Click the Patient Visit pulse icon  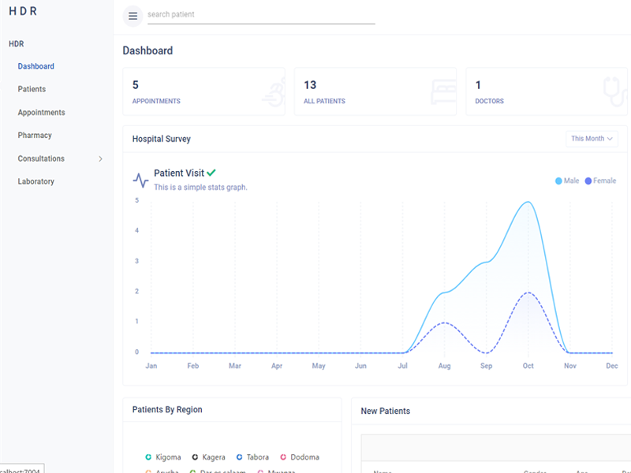pos(140,180)
